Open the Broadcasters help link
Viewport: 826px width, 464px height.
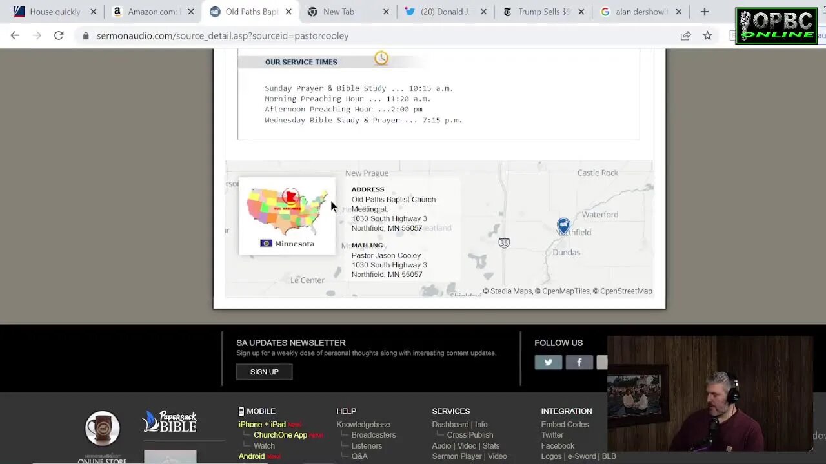coord(374,435)
